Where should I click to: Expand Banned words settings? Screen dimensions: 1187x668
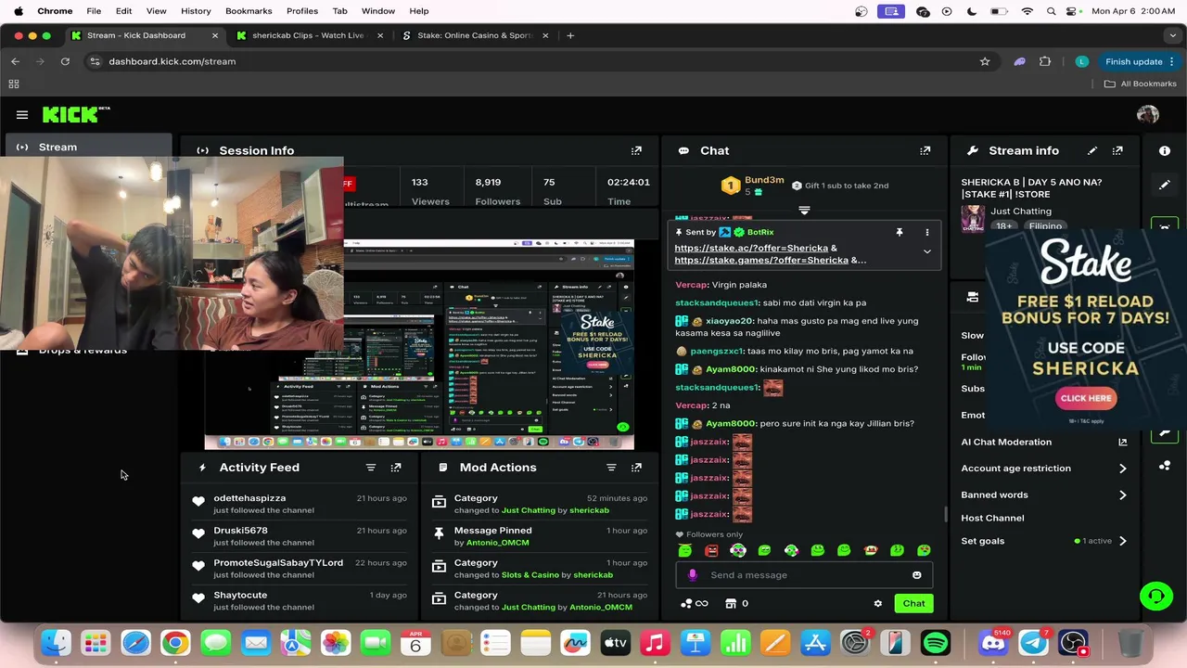pos(1122,495)
